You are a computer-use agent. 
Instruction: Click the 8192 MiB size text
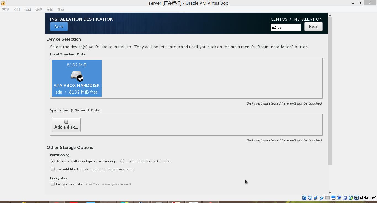pyautogui.click(x=77, y=65)
